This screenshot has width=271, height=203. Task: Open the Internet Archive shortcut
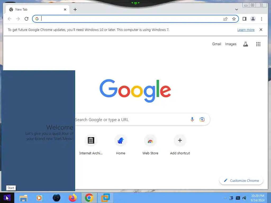(91, 145)
